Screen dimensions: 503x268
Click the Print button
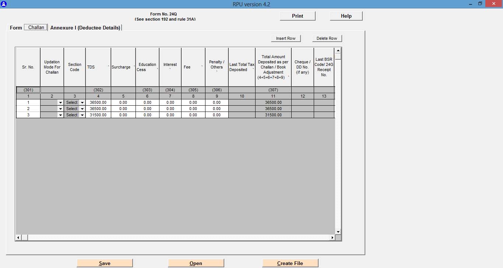298,16
